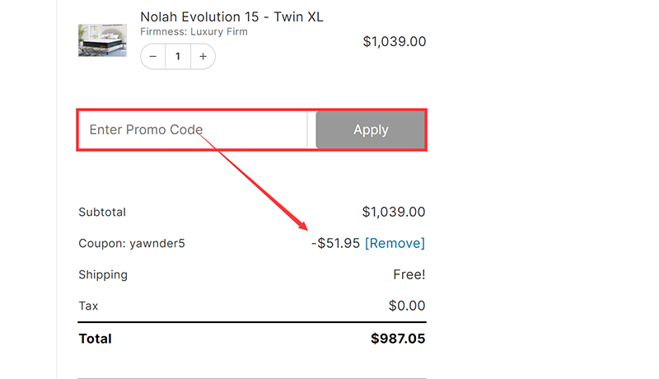Viewport: 659px width, 379px height.
Task: Click the quantity number field
Action: pyautogui.click(x=178, y=57)
